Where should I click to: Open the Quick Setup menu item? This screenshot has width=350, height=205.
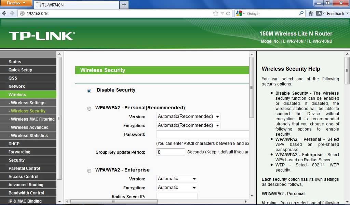pos(28,70)
